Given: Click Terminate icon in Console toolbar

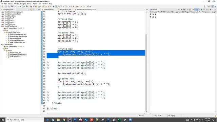Looking at the screenshot, I should pyautogui.click(x=179, y=9).
